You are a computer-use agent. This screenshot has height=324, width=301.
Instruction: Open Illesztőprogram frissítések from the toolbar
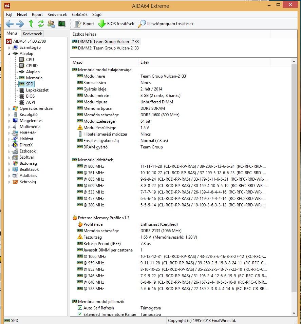[x=166, y=24]
